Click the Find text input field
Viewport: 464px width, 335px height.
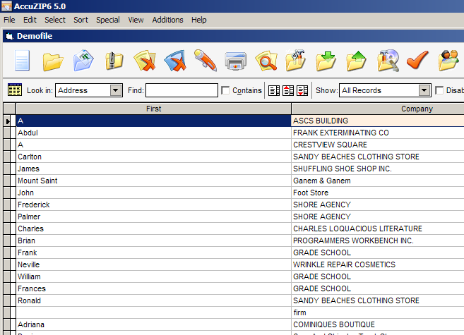click(182, 90)
